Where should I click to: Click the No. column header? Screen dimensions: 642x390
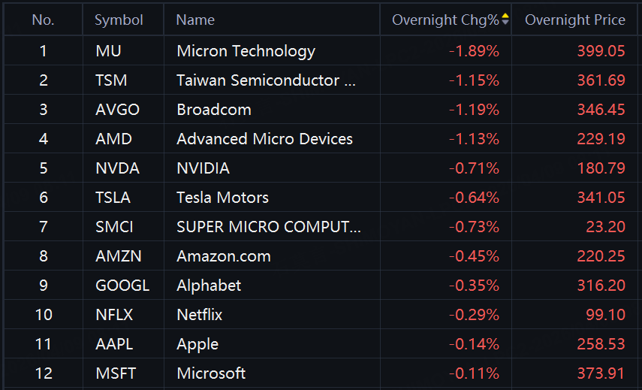(x=43, y=20)
